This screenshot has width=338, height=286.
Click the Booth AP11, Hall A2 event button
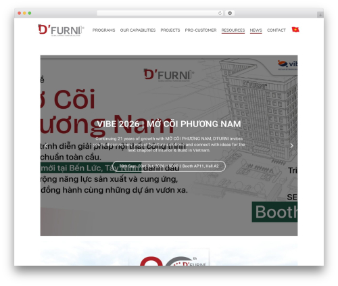(x=169, y=166)
